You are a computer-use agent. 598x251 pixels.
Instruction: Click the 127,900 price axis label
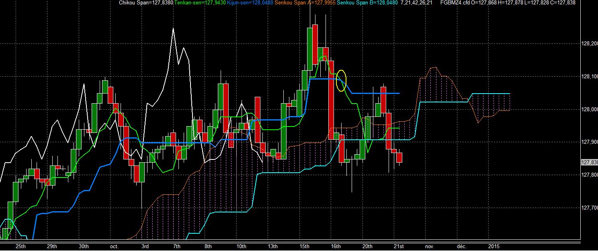click(590, 142)
